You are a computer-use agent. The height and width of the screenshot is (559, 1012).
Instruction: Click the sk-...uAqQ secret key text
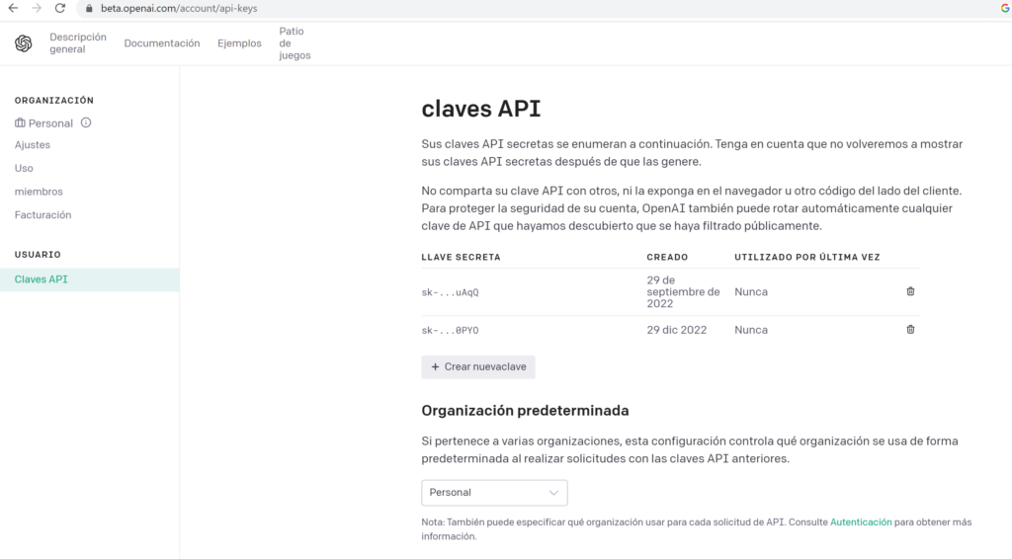(x=450, y=292)
